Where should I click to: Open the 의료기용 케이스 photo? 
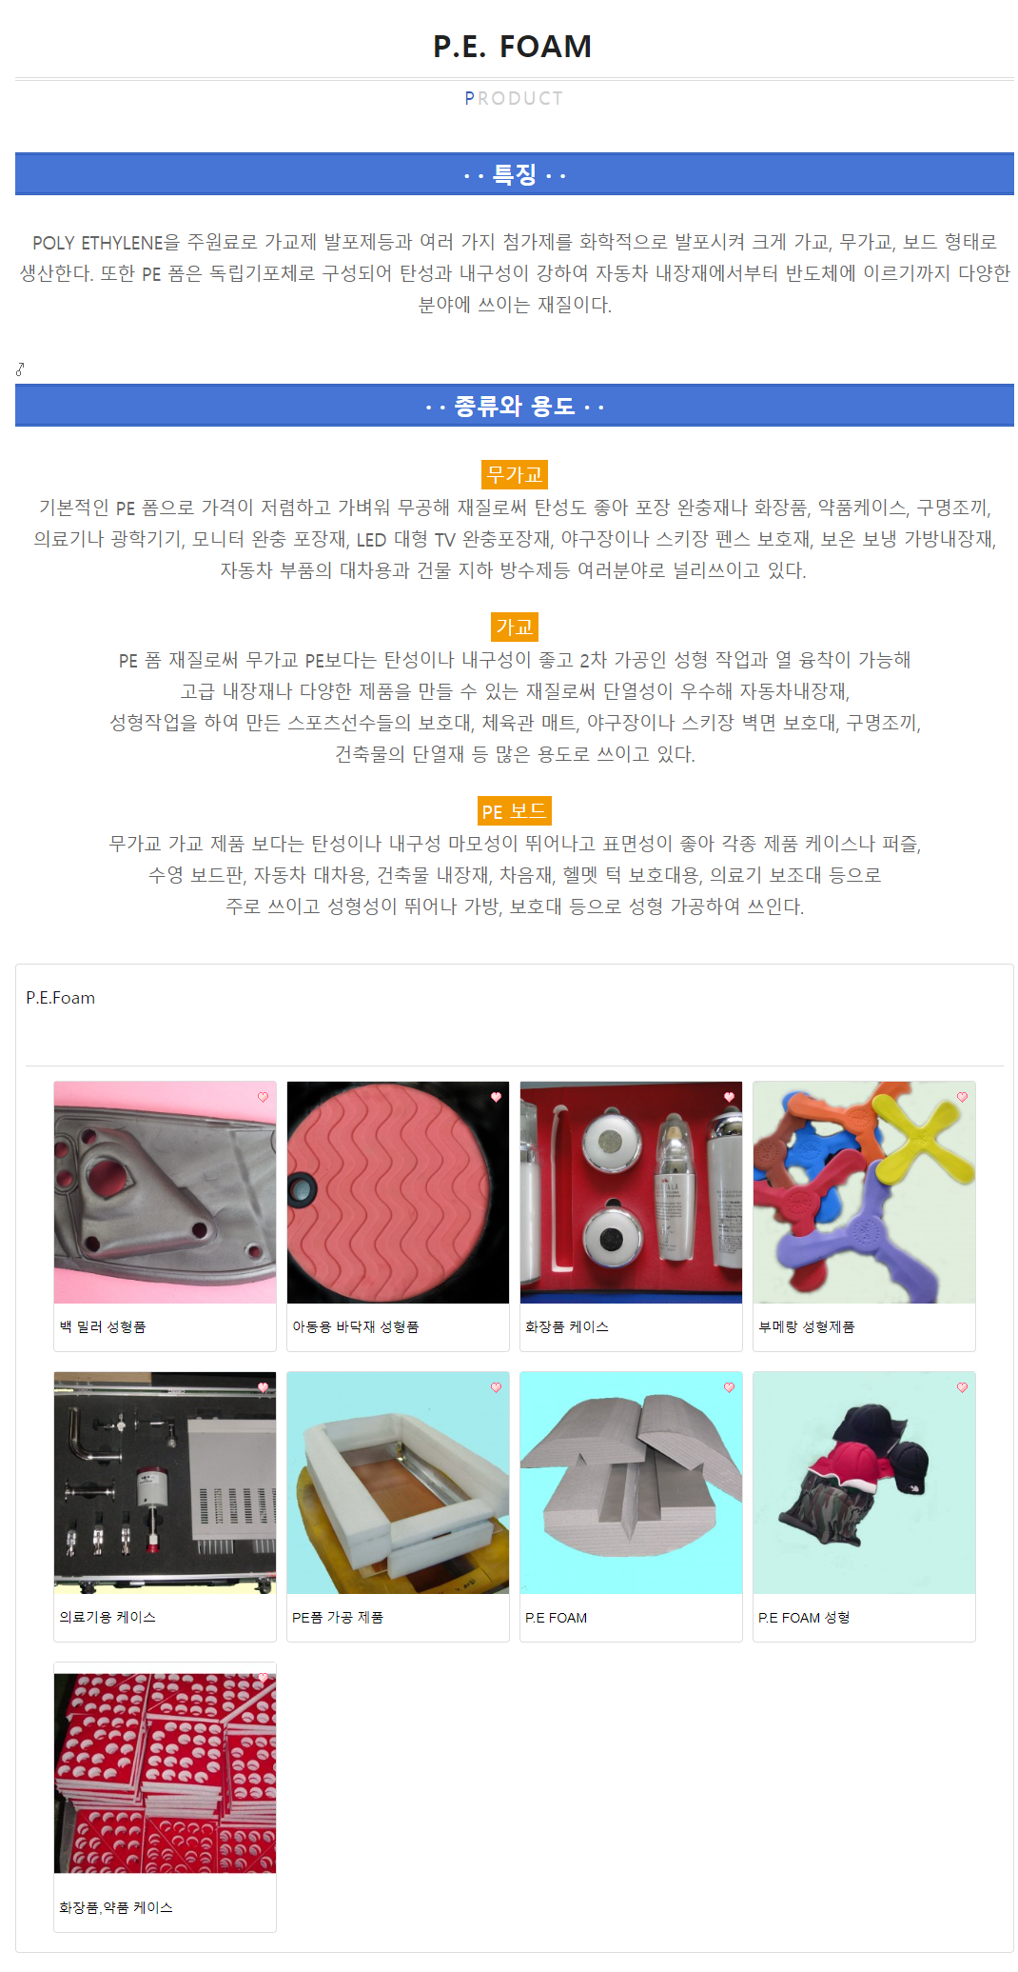[165, 1483]
